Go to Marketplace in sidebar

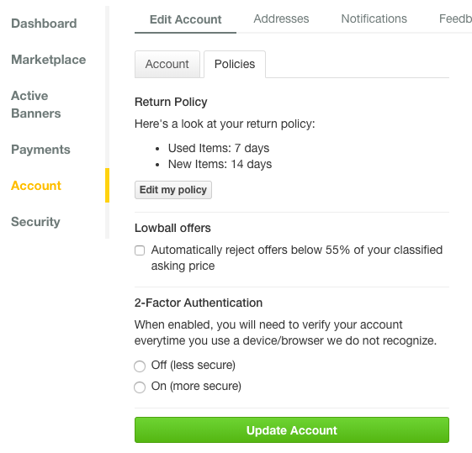point(49,60)
